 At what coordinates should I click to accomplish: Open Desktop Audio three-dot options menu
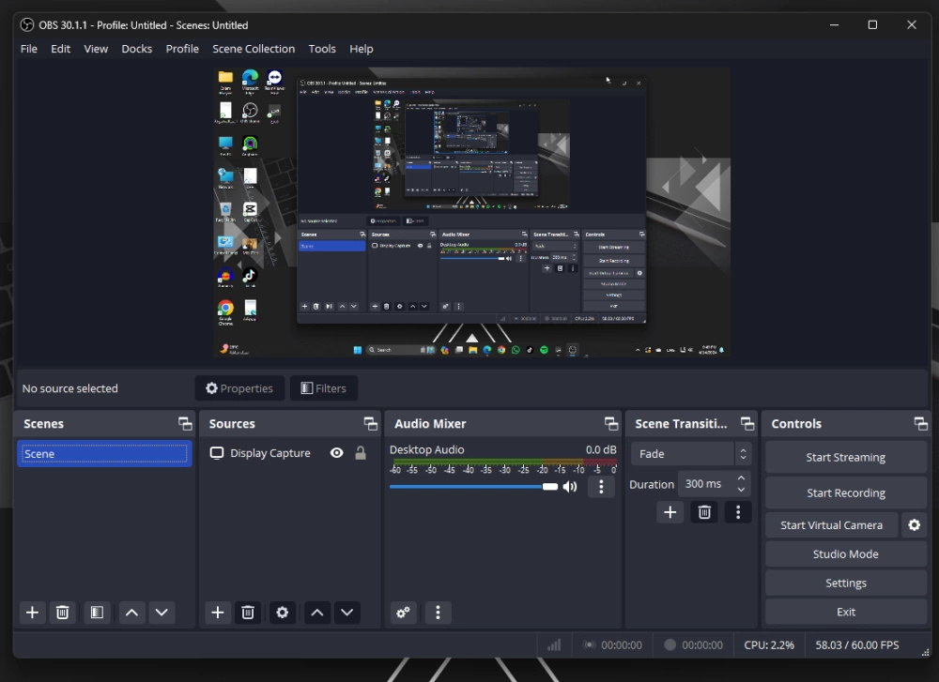(601, 487)
